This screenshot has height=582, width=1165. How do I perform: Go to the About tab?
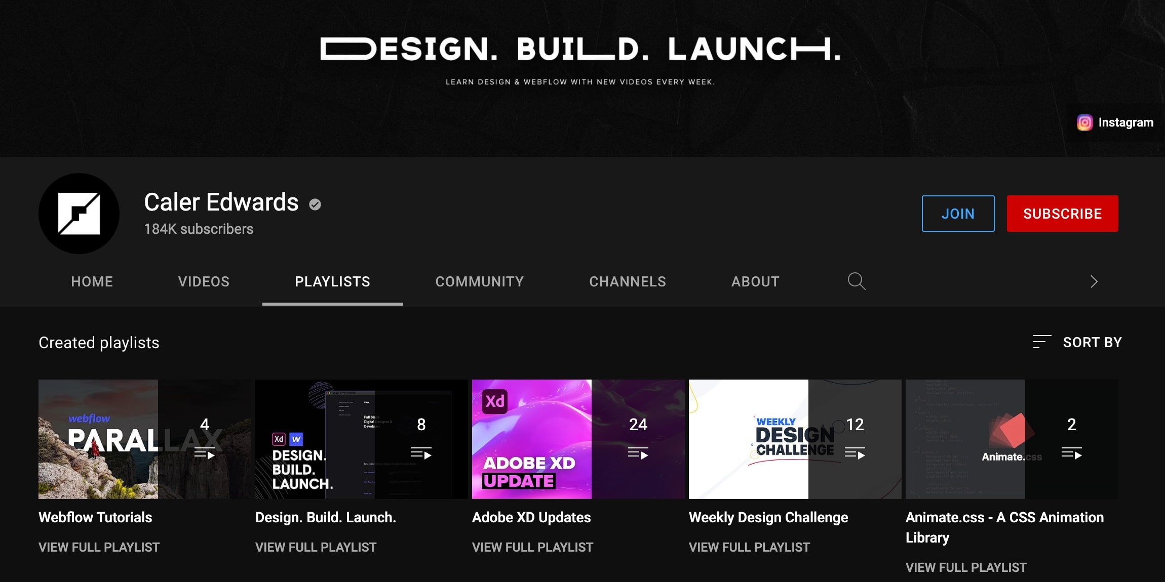pos(755,281)
